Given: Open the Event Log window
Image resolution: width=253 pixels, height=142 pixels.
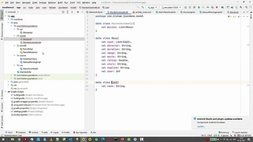Looking at the screenshot, I should [224, 133].
